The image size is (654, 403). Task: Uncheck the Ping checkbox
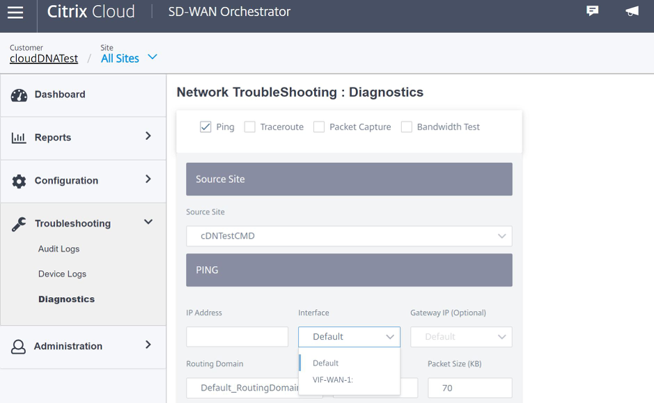205,127
